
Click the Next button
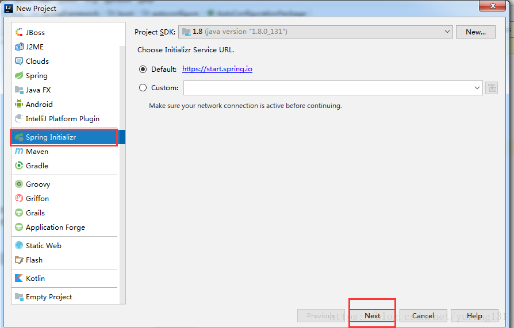372,315
